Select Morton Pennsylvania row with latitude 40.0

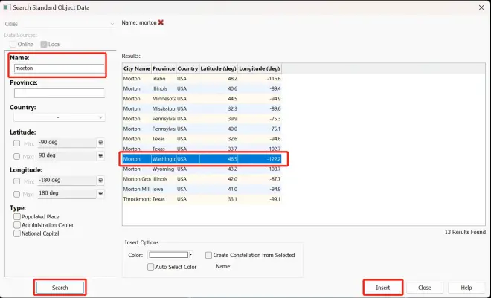[202, 129]
